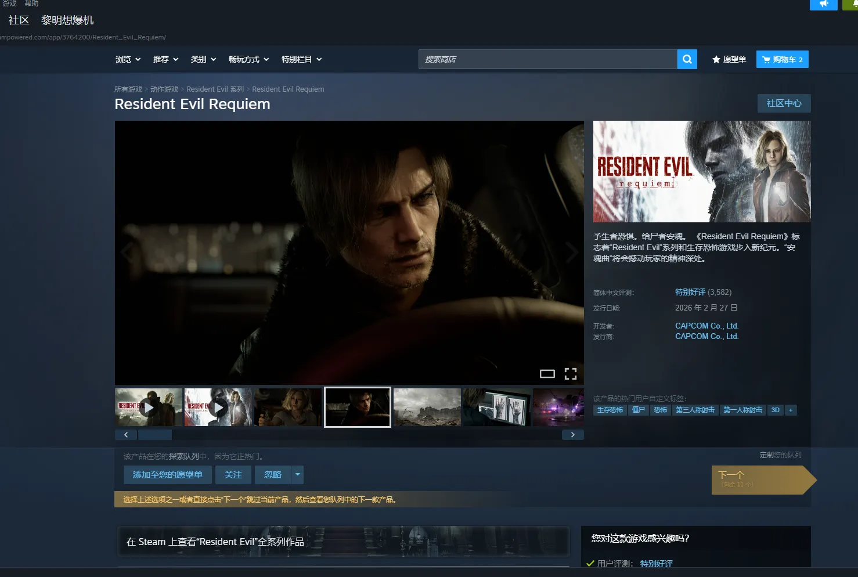Expand the ignore options dropdown arrow
Screen dimensions: 858x577
tap(298, 475)
